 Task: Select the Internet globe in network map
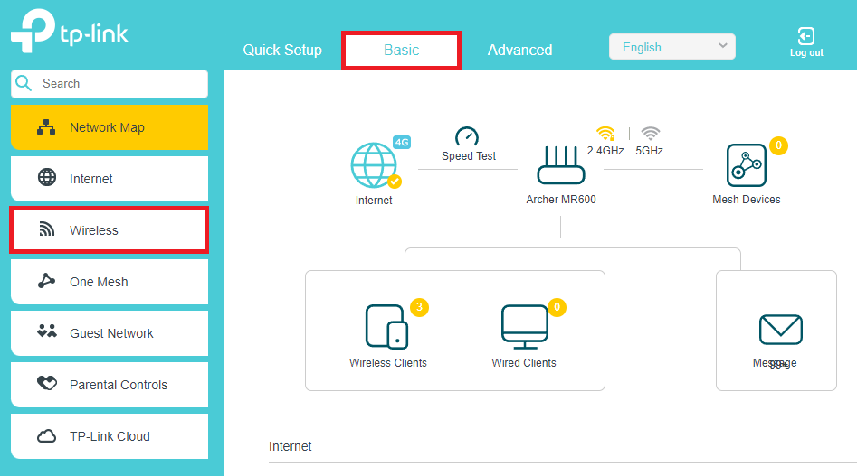374,165
